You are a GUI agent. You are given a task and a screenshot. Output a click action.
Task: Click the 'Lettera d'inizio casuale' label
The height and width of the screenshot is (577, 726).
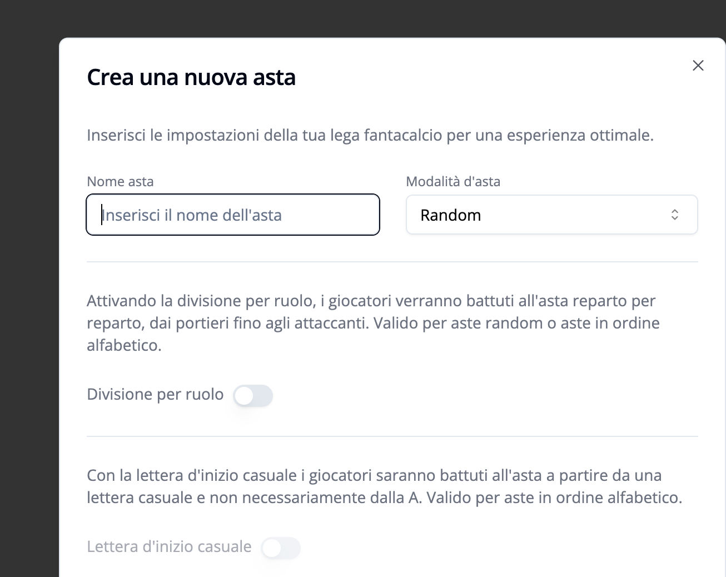pos(169,547)
